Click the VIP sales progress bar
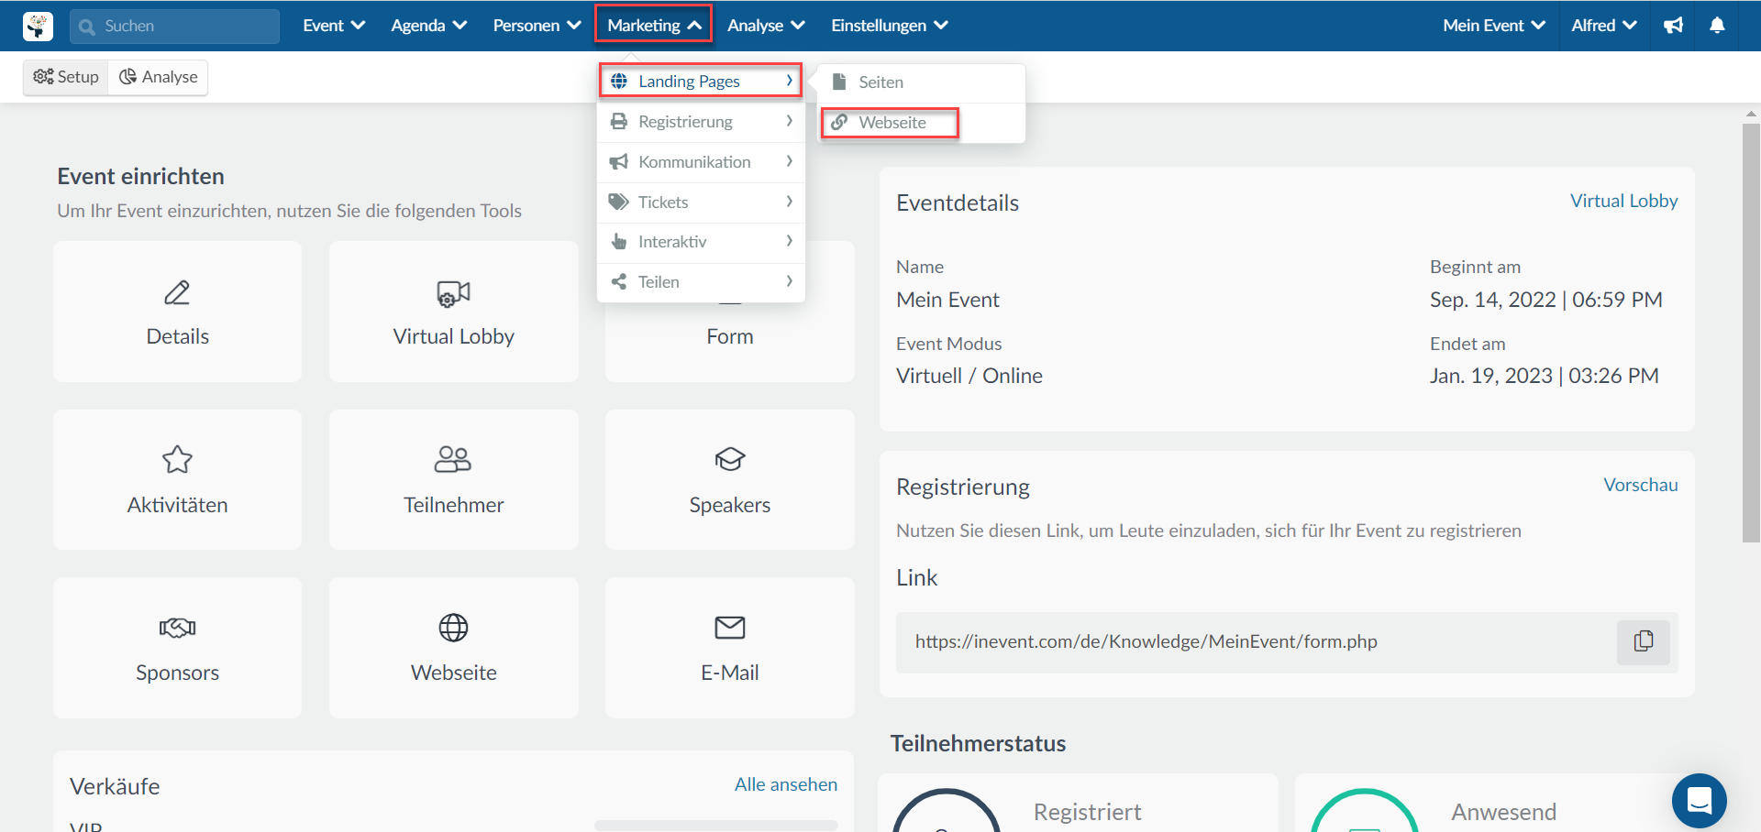This screenshot has height=832, width=1761. pos(716,826)
